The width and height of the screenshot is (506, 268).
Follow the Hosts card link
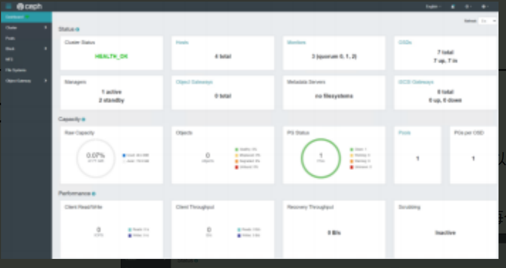click(182, 42)
